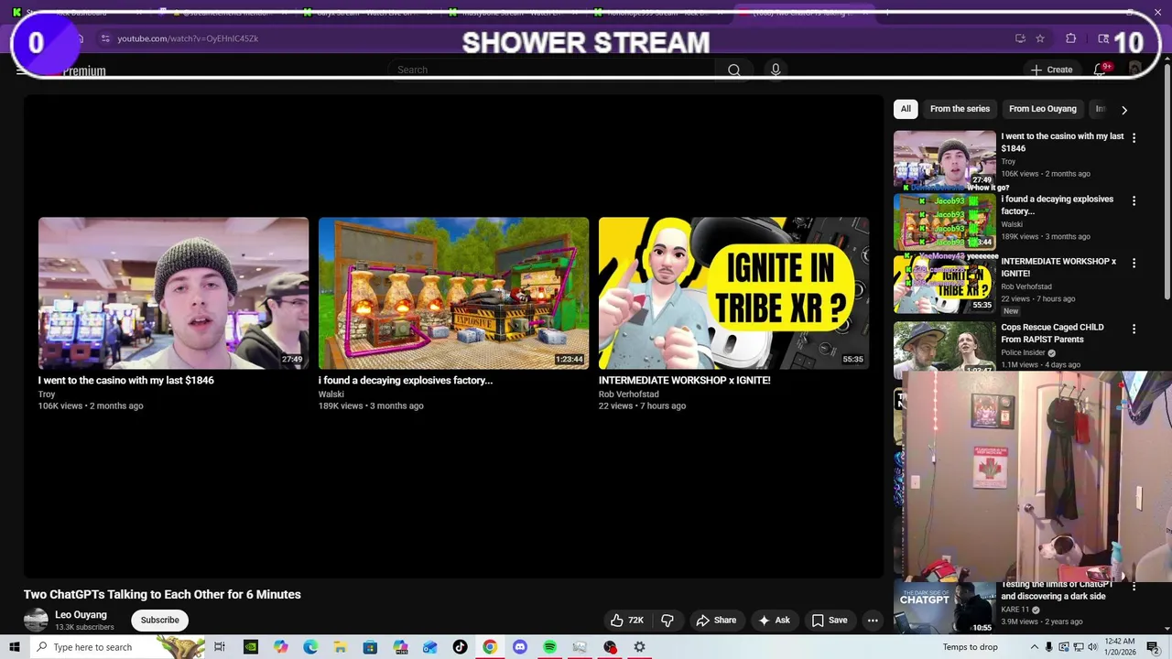1172x659 pixels.
Task: Open NVIDIA app from taskbar
Action: click(250, 647)
